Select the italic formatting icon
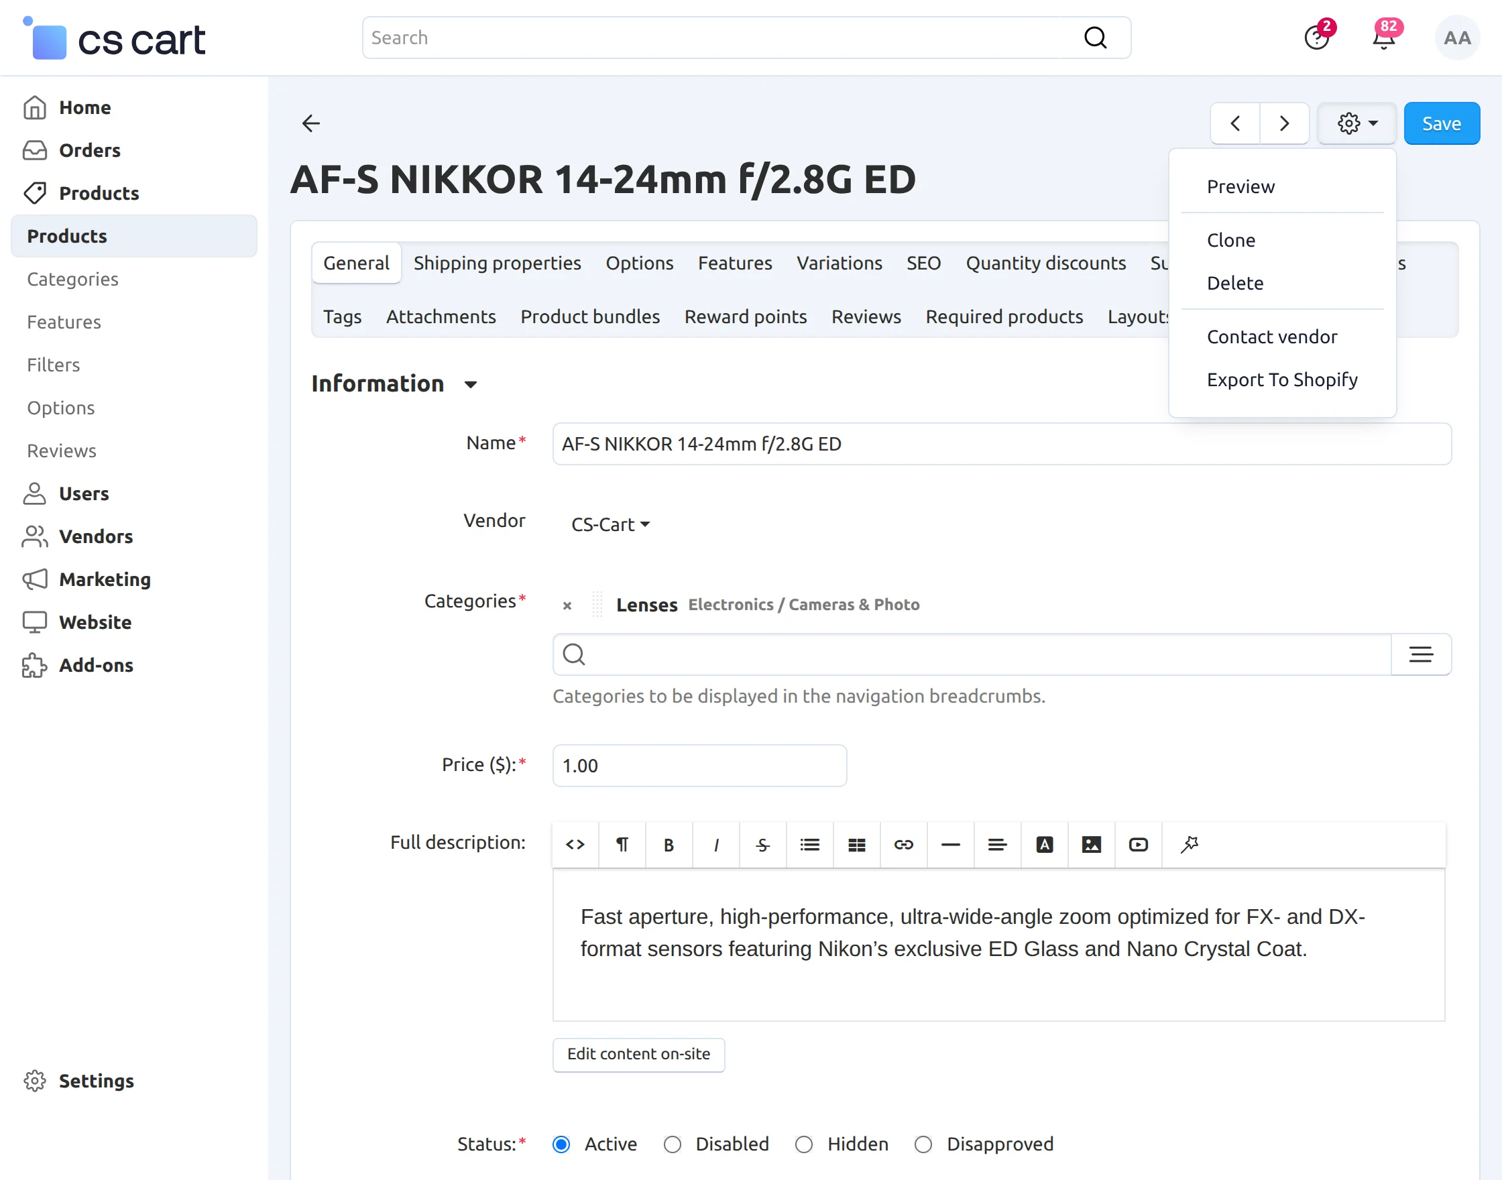Screen dimensions: 1502x1180 coord(715,844)
